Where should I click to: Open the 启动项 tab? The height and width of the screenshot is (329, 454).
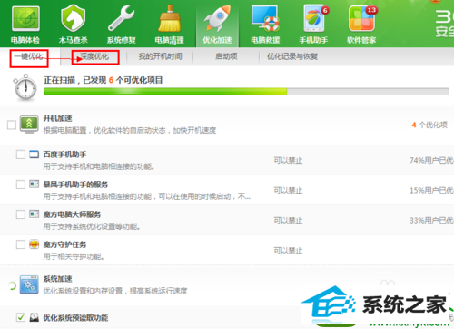click(x=226, y=56)
